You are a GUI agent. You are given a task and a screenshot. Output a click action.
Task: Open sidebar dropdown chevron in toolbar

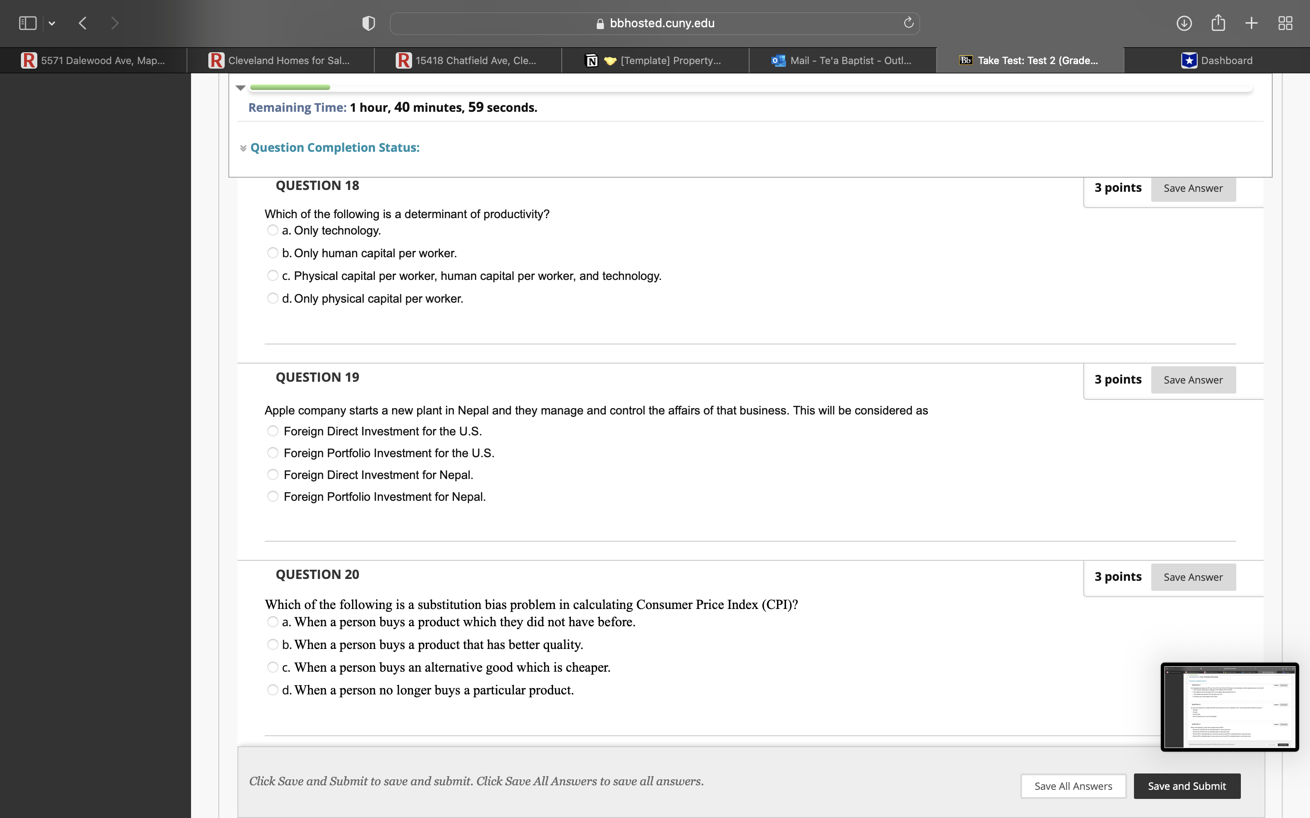tap(52, 23)
